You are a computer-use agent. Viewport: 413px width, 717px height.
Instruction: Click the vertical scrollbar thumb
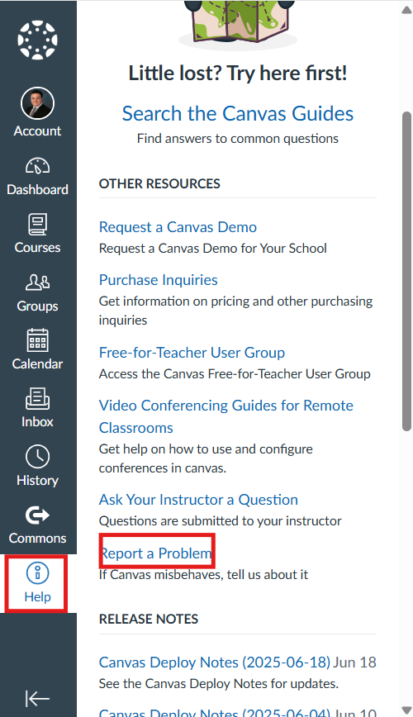(406, 271)
